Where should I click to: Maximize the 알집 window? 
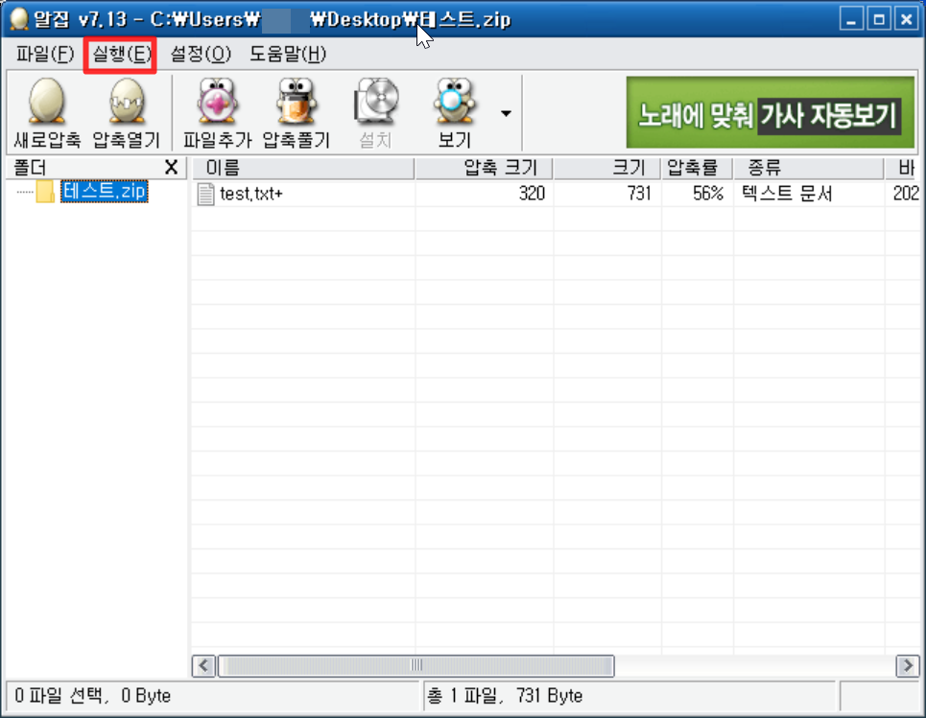click(x=879, y=19)
